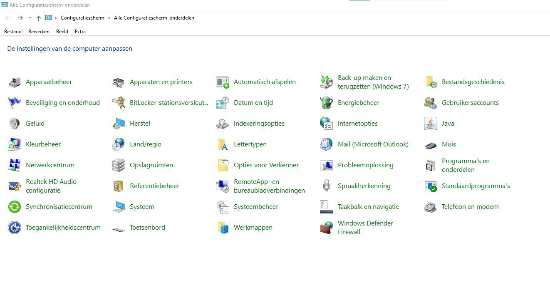Image resolution: width=550 pixels, height=290 pixels.
Task: Open the Standaardprogramma's icon
Action: pos(431,186)
